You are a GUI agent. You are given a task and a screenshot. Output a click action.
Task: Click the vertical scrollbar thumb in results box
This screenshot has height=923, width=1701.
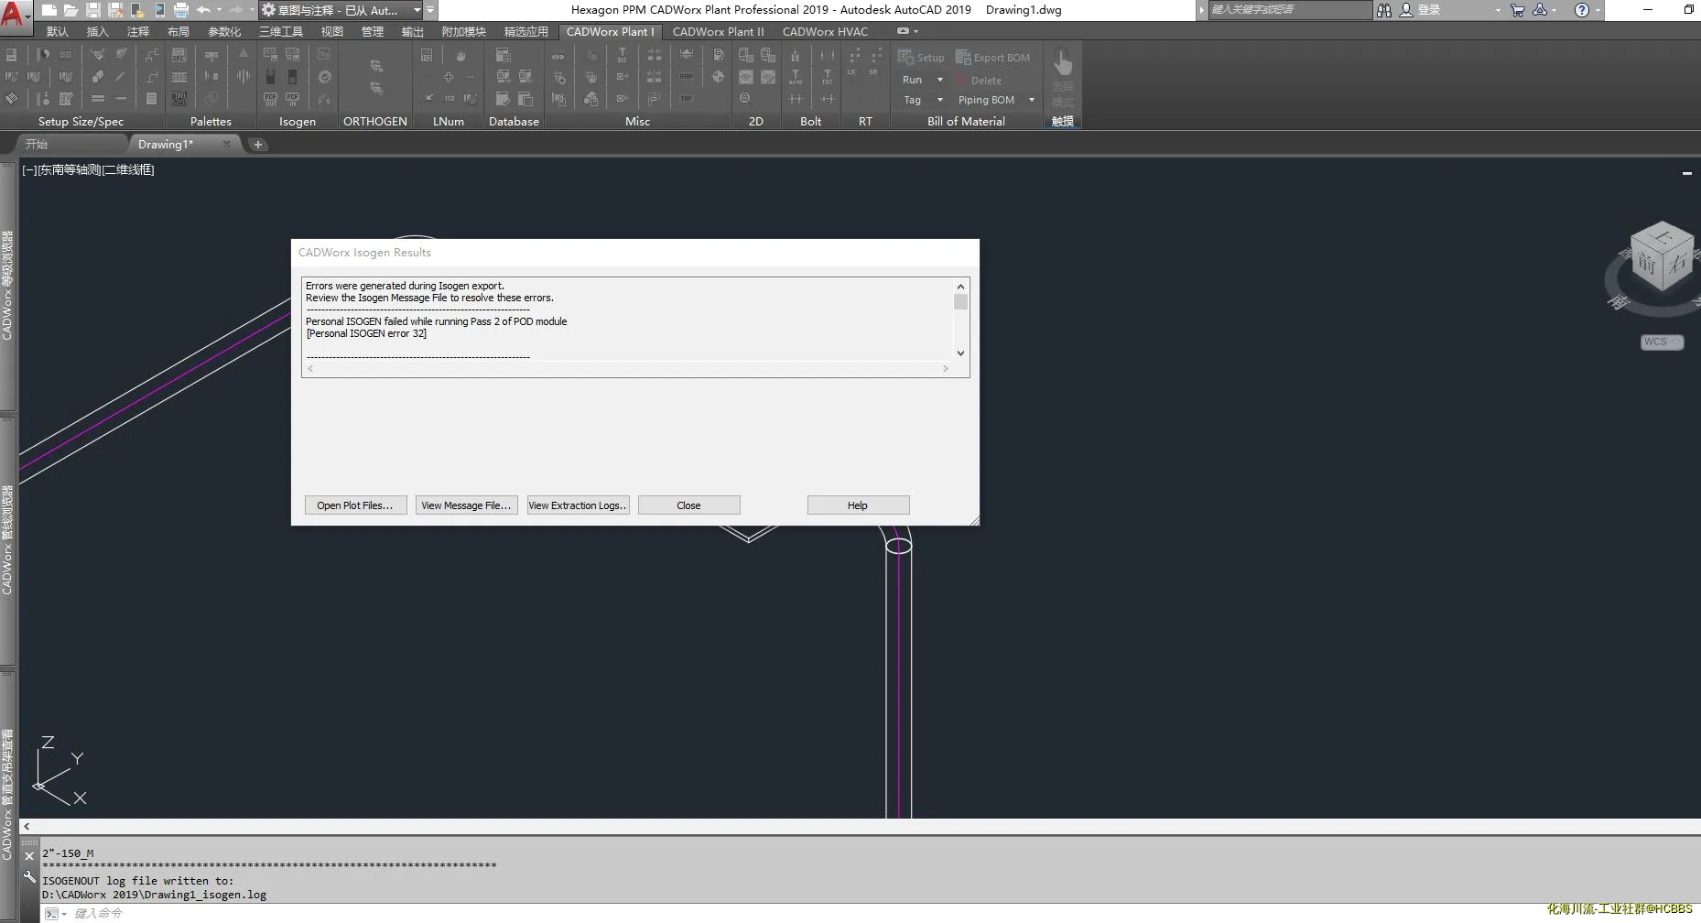point(960,301)
